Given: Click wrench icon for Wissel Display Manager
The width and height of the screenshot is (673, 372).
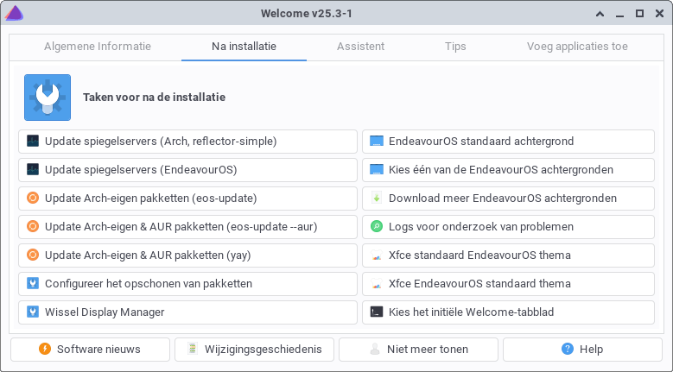Looking at the screenshot, I should tap(33, 312).
